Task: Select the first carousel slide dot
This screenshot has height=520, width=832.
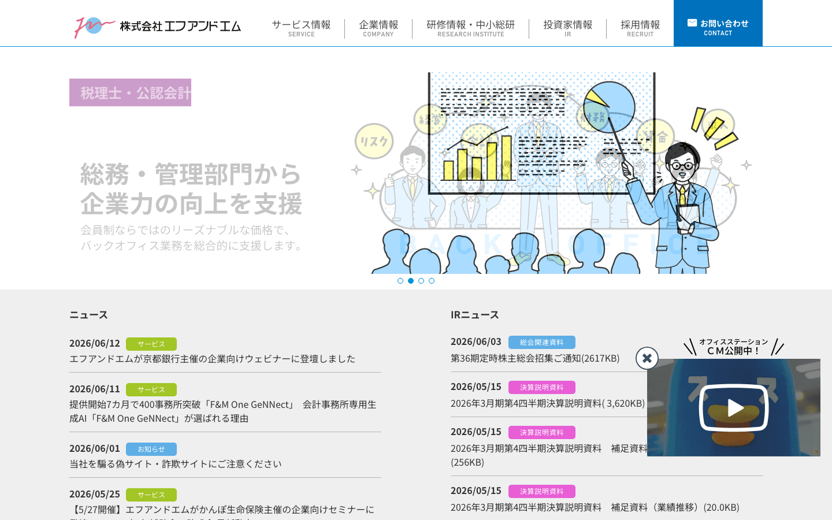Action: [x=400, y=281]
